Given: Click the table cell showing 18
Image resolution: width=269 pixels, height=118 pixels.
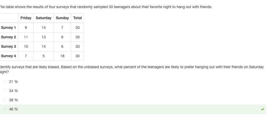Looking at the screenshot, I should pos(62,56).
